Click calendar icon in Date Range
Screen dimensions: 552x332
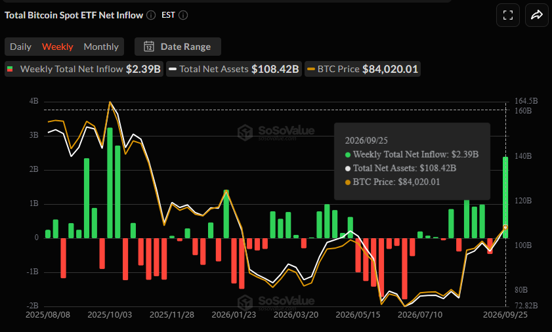pyautogui.click(x=149, y=47)
